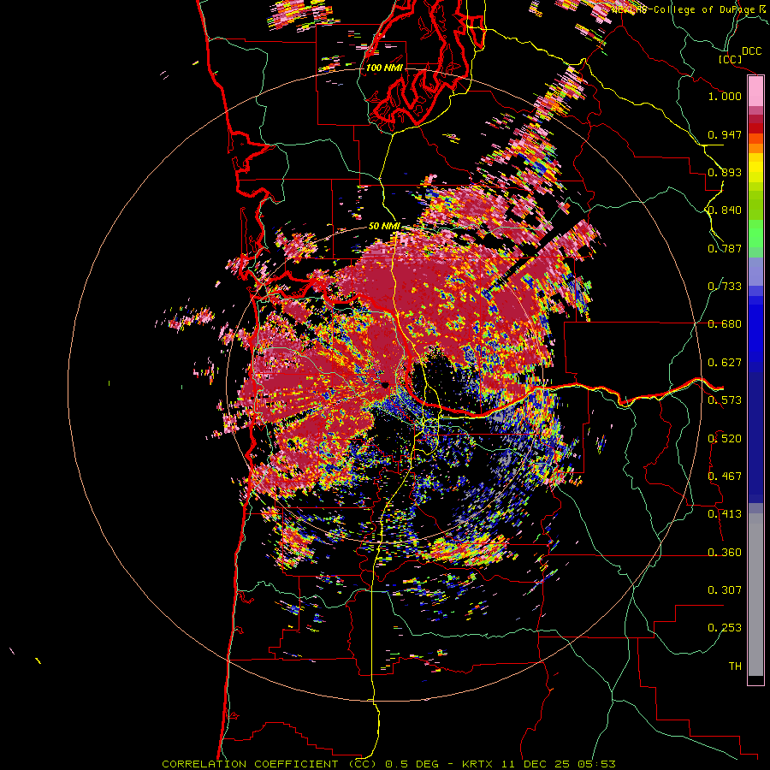770x770 pixels.
Task: Select the 0.413 scale value
Action: click(725, 514)
